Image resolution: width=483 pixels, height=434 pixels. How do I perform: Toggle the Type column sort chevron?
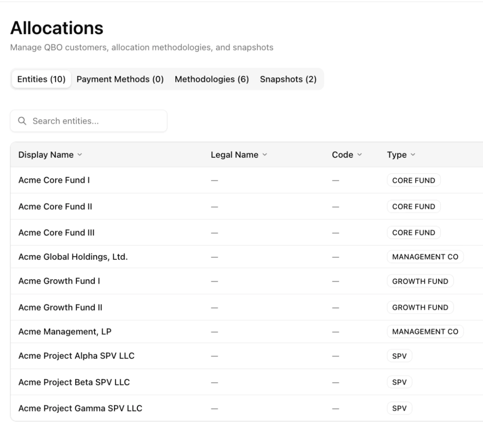(x=413, y=155)
